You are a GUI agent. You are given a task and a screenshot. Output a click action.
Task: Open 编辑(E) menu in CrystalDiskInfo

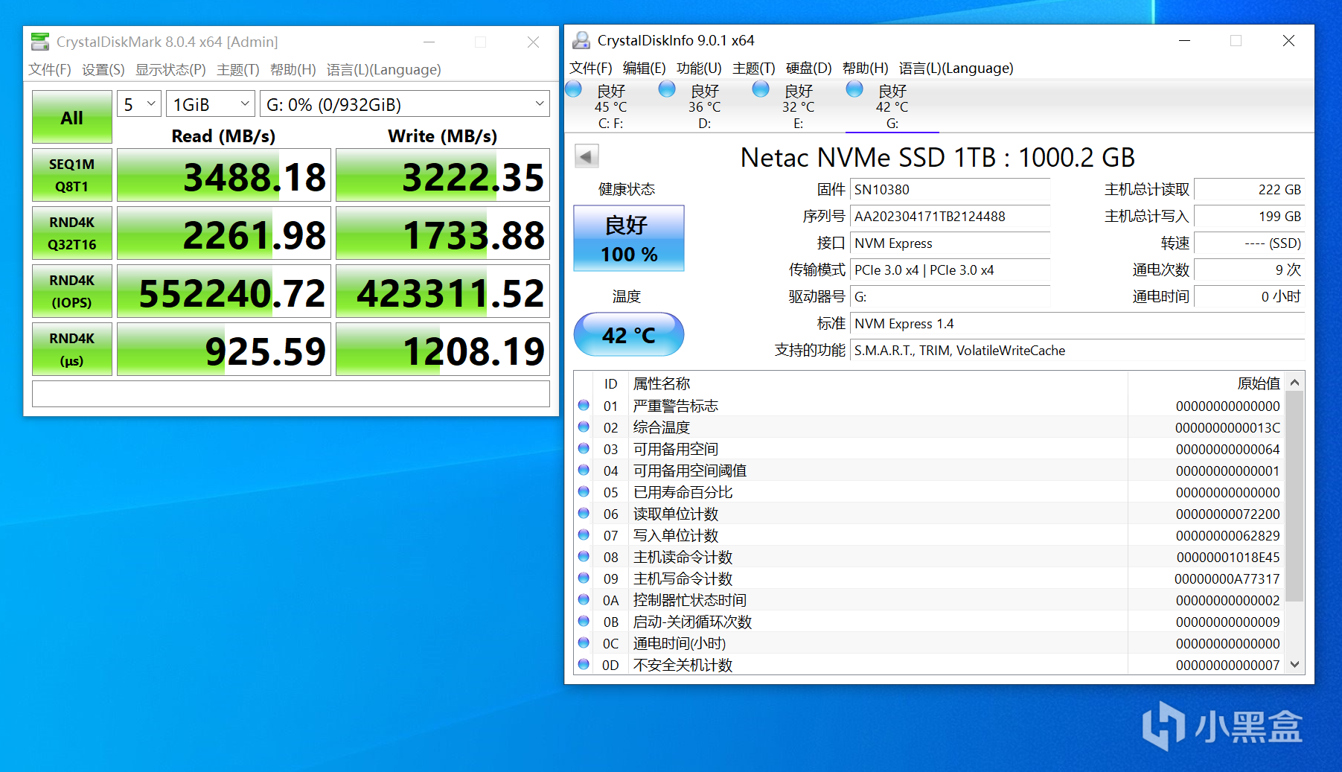pos(645,68)
